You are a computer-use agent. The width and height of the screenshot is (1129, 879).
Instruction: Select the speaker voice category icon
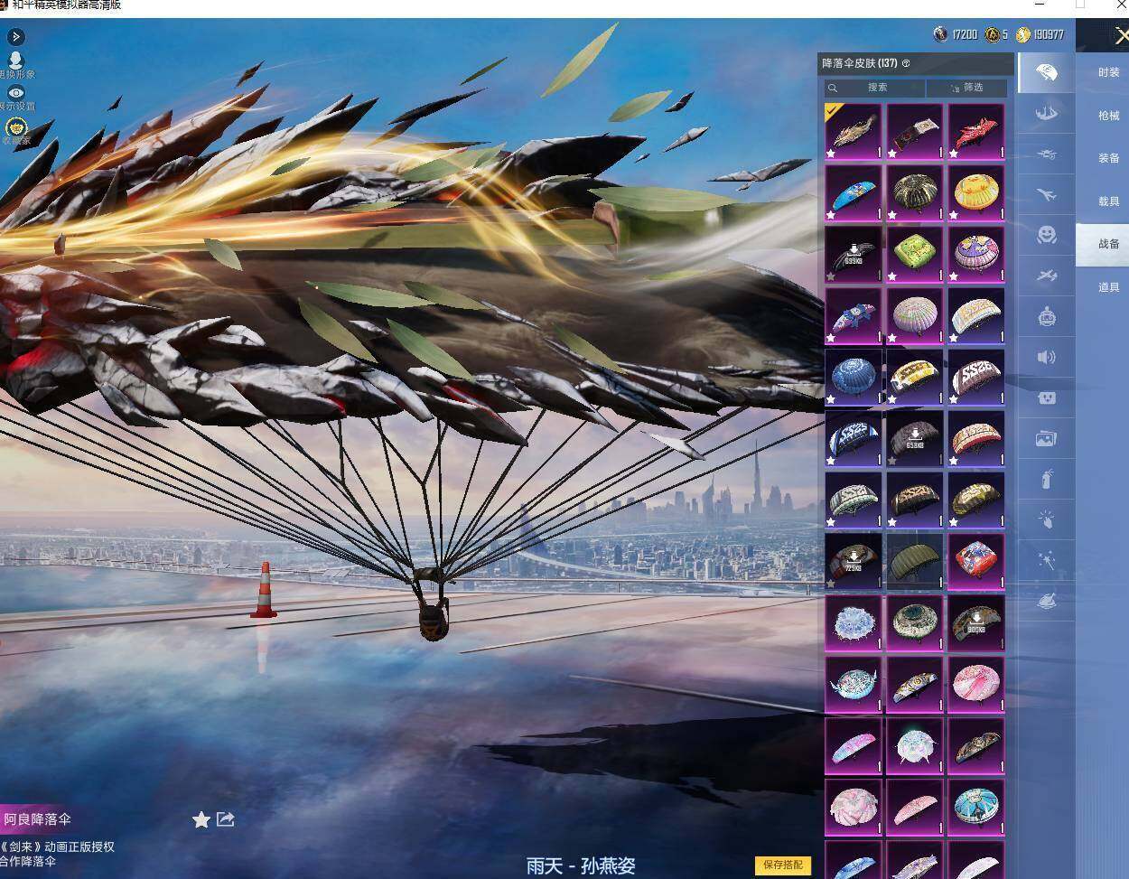click(x=1047, y=357)
